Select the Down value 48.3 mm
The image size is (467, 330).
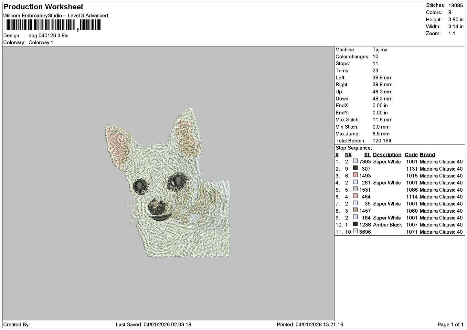pyautogui.click(x=382, y=99)
